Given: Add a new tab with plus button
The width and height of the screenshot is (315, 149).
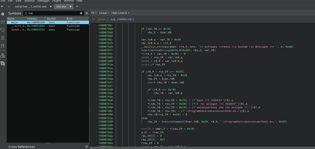Looking at the screenshot, I should click(77, 6).
